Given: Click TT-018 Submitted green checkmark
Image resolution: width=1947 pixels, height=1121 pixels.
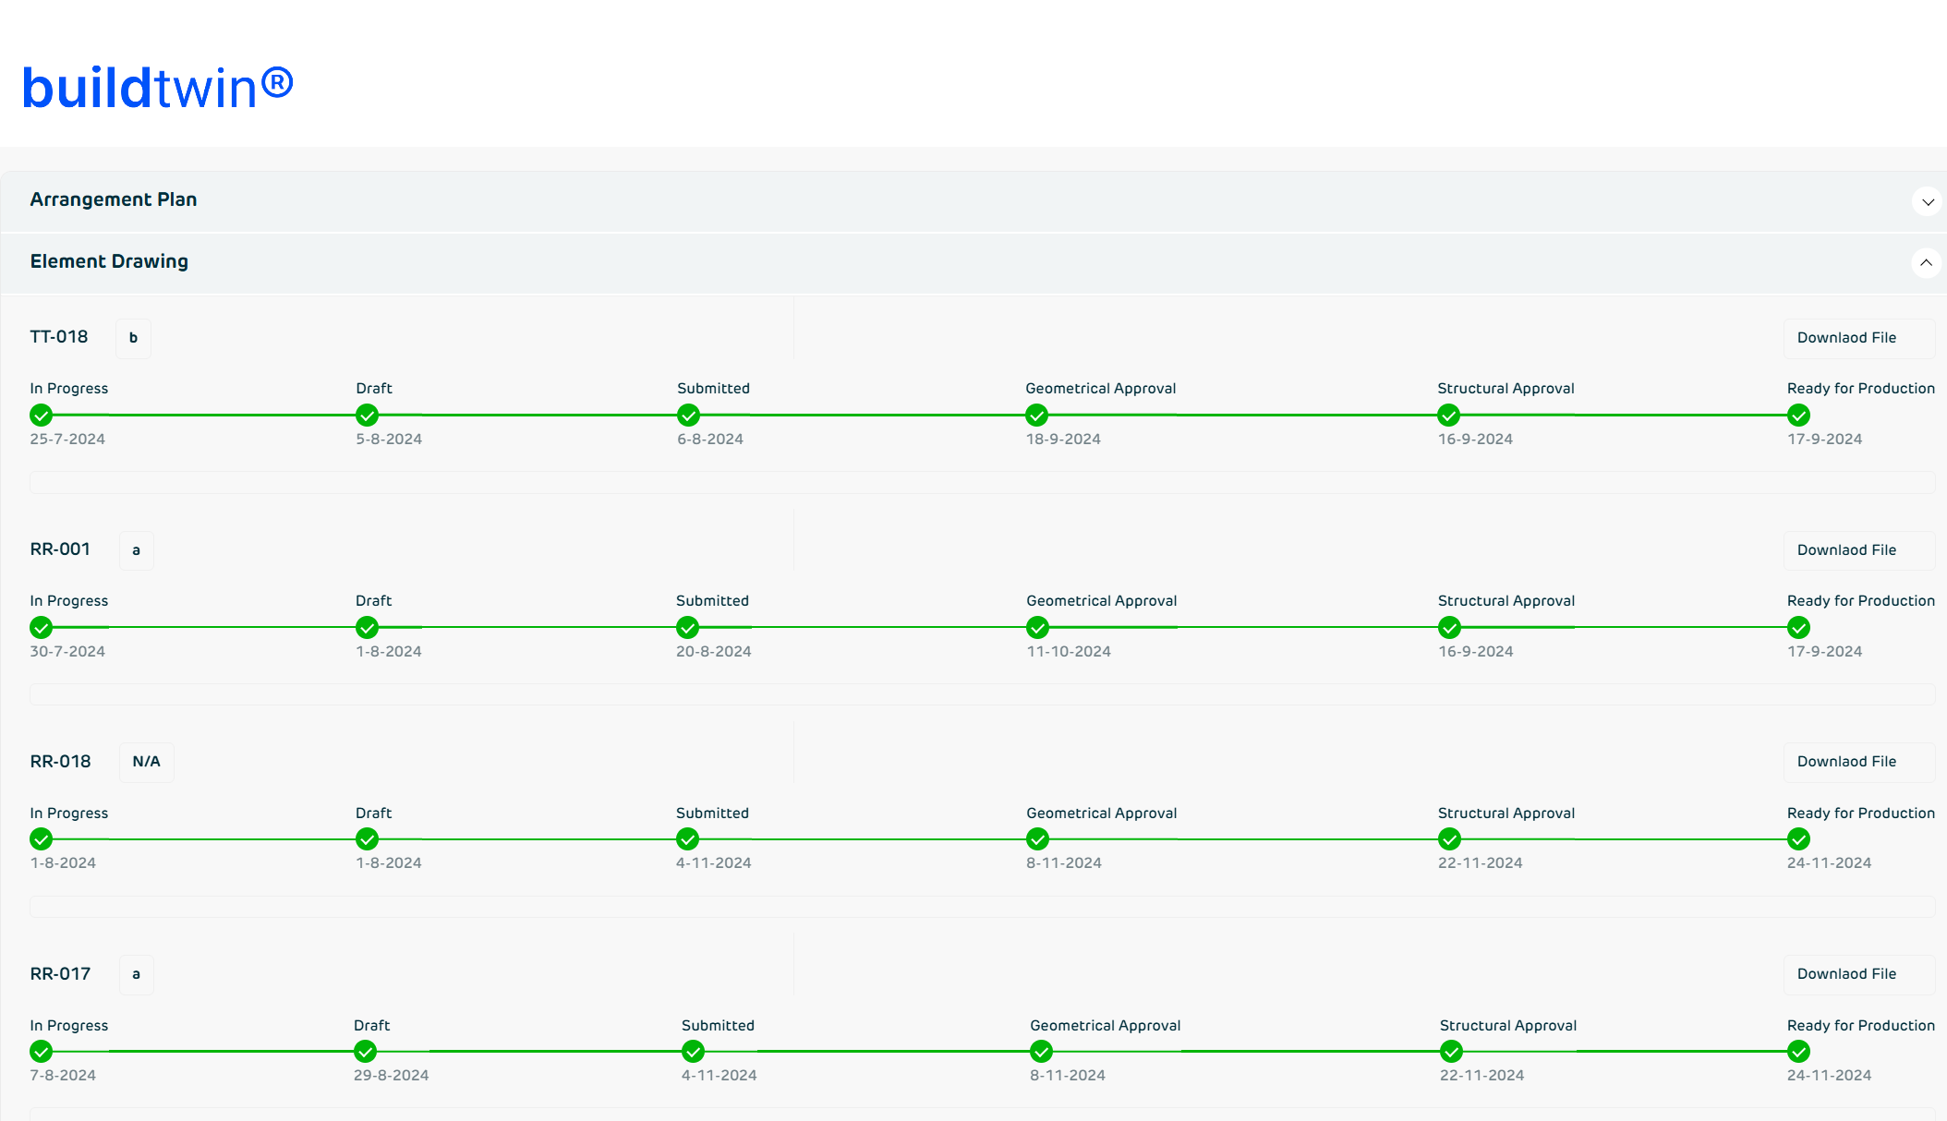Looking at the screenshot, I should (x=688, y=415).
